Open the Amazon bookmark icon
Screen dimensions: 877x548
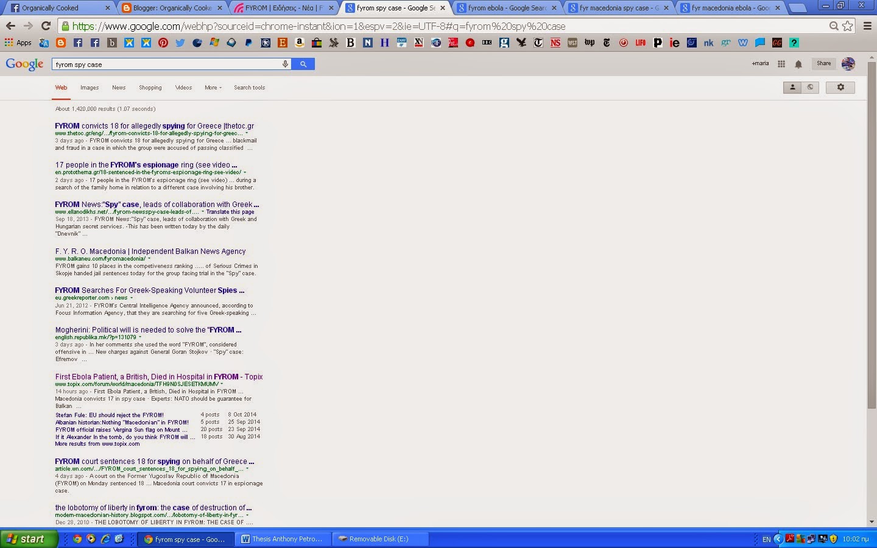tap(300, 43)
